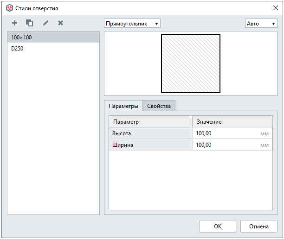Click the Параметр column header
Viewport: 284px width, 239px height.
click(150, 121)
